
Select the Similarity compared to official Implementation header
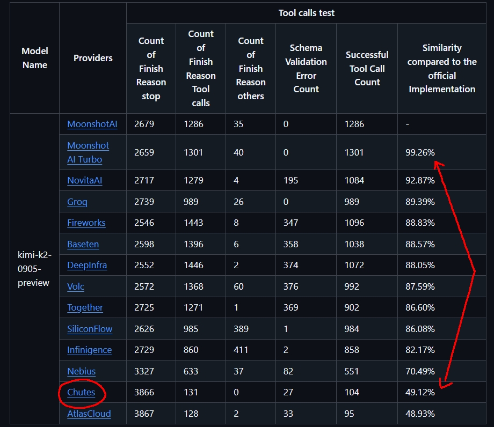click(442, 68)
